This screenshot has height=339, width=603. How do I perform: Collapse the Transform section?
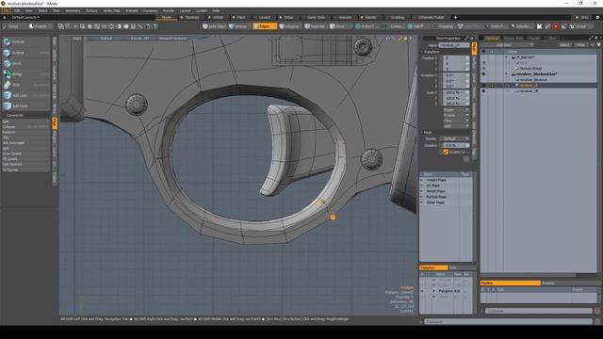pyautogui.click(x=422, y=52)
